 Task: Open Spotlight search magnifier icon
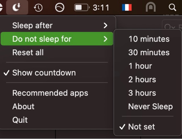[172, 8]
